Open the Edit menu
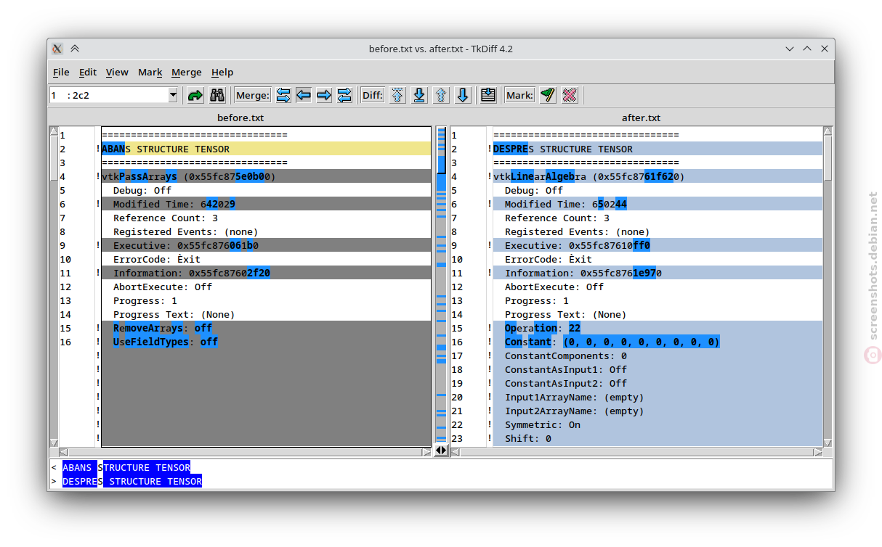 [88, 72]
